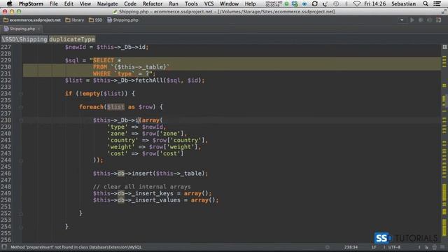Screen dimensions: 448x252
Task: Open the View menu
Action: tap(85, 3)
